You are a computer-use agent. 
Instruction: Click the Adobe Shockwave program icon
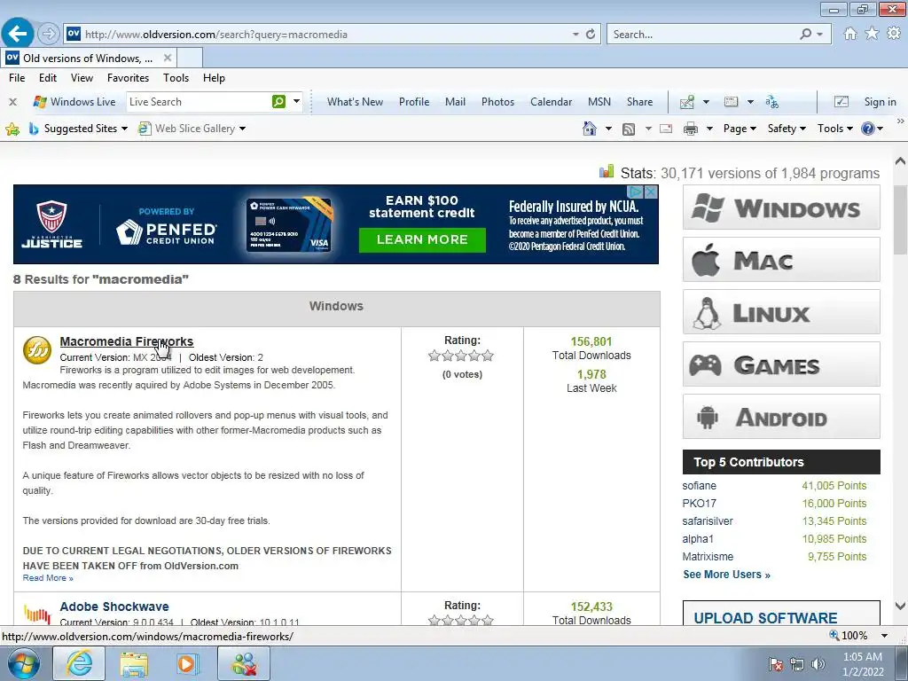(37, 614)
